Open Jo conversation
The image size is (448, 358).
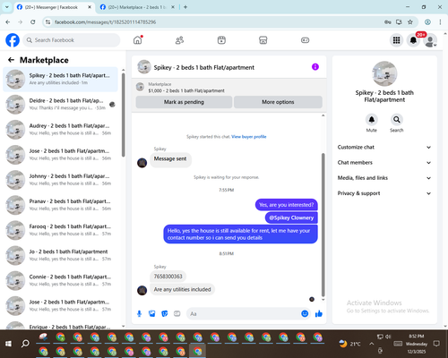point(60,255)
